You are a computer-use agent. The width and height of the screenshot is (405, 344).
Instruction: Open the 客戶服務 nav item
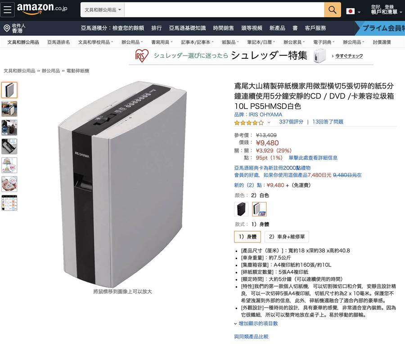315,28
